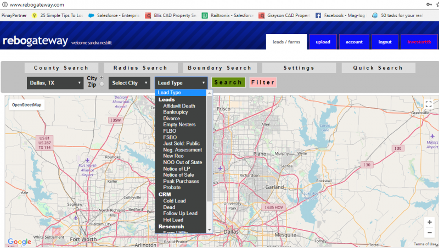Open Railtronix Salesforce bookmark
The width and height of the screenshot is (439, 248).
[x=228, y=15]
